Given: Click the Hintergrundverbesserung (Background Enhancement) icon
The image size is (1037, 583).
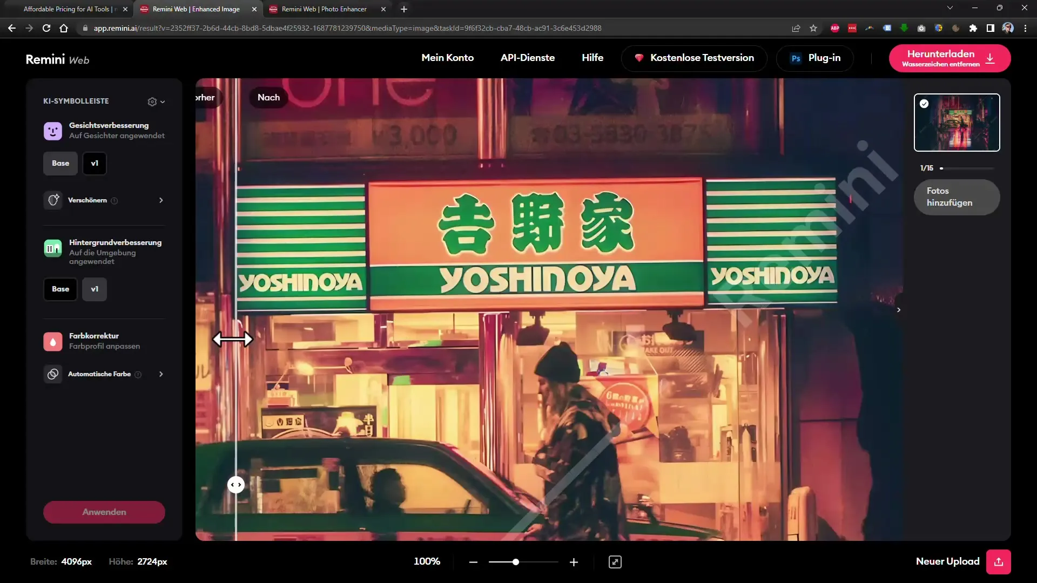Looking at the screenshot, I should coord(53,247).
